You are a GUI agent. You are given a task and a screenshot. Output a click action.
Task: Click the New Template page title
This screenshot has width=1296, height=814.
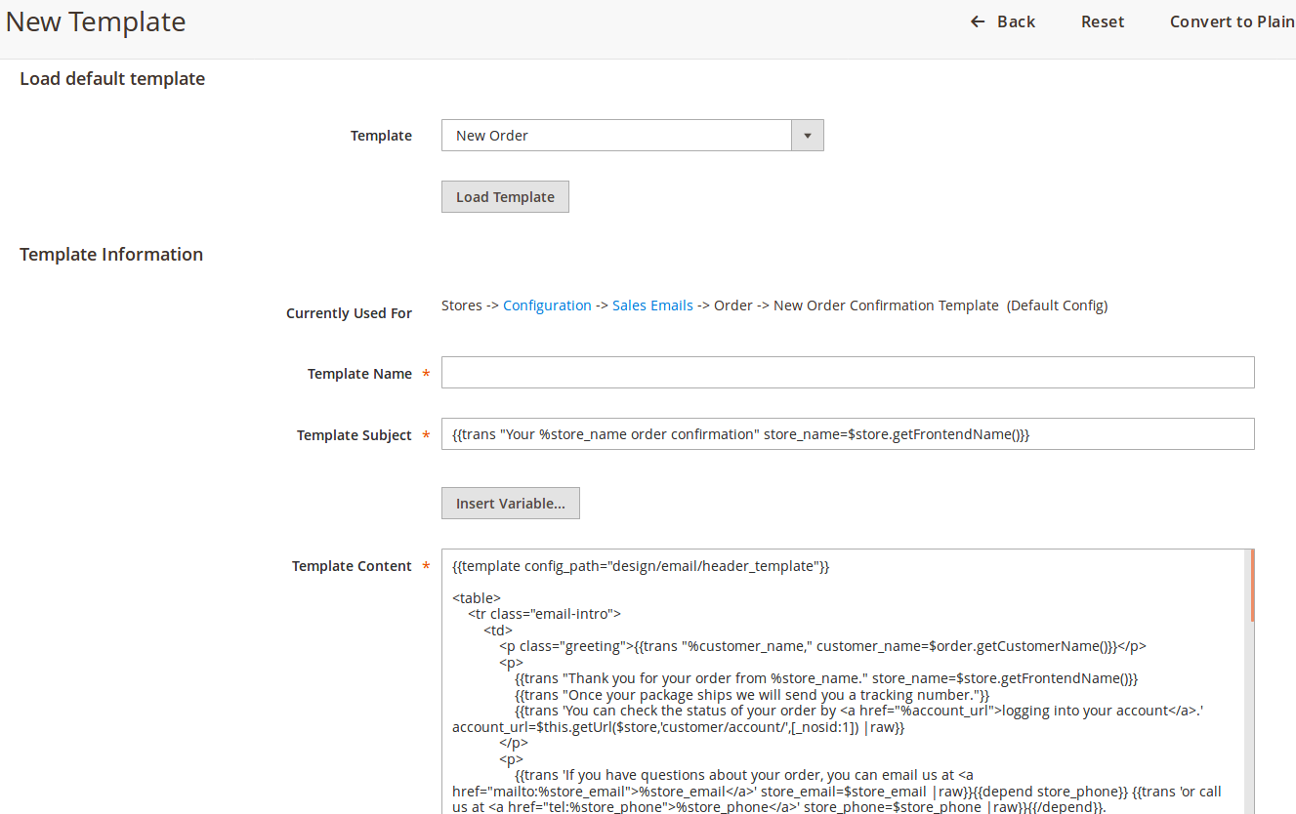pos(95,21)
